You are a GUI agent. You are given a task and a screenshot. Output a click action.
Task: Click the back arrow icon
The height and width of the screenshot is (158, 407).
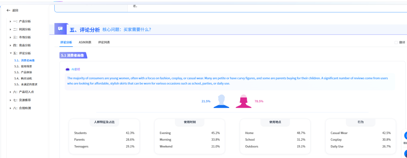pyautogui.click(x=8, y=11)
